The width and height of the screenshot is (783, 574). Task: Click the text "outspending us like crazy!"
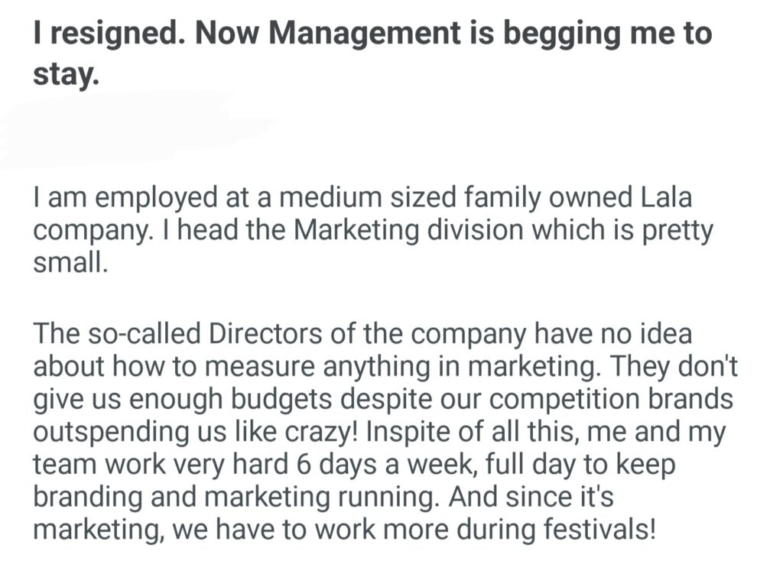point(197,431)
